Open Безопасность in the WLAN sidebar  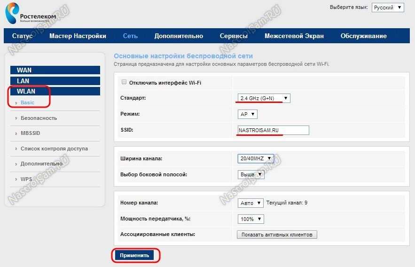(39, 118)
